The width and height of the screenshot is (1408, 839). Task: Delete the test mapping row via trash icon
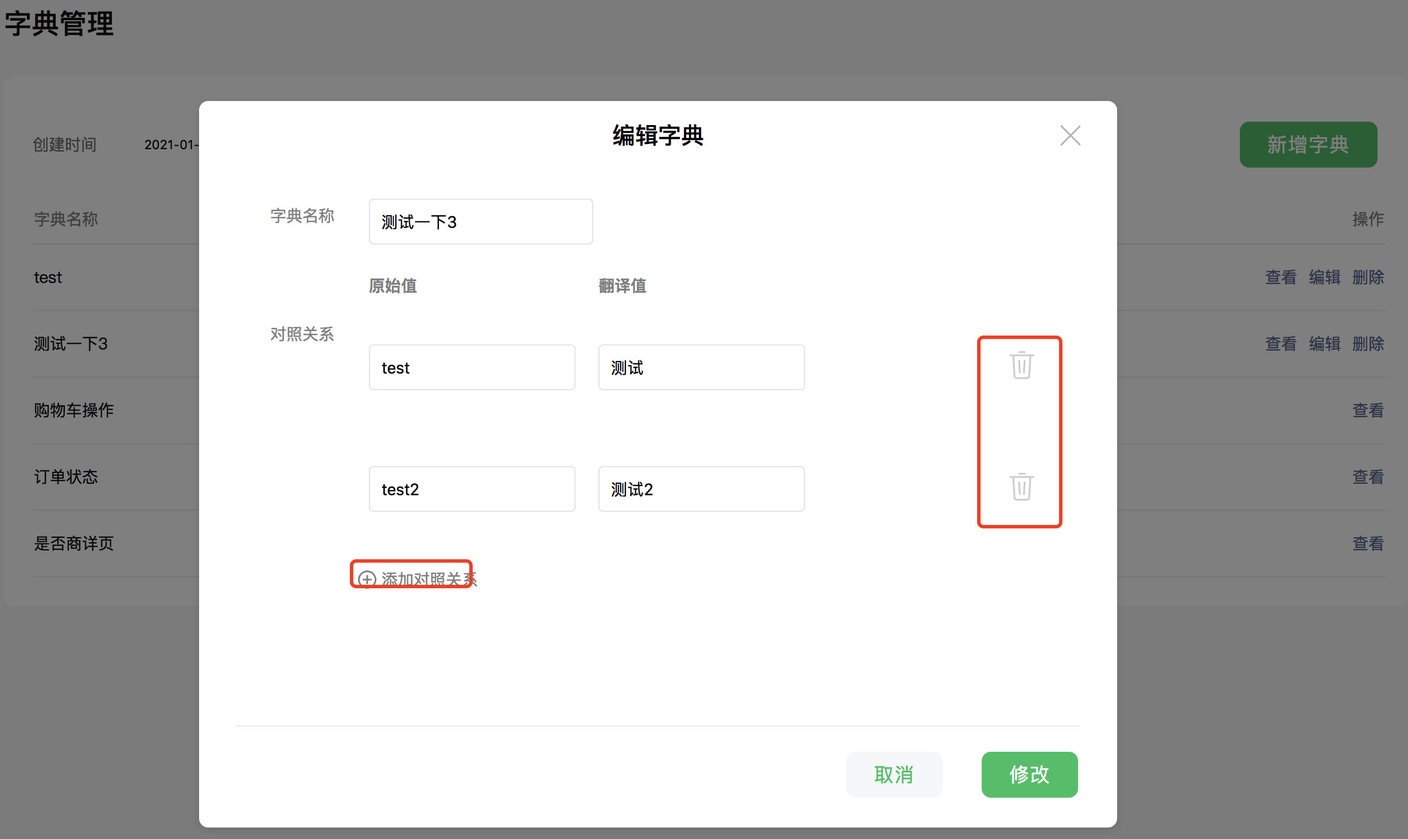(1021, 365)
